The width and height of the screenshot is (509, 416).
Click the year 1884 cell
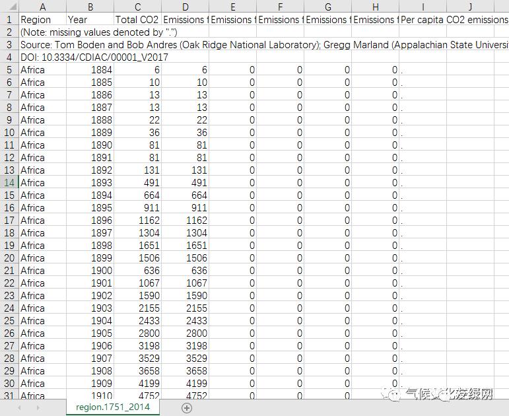click(x=90, y=70)
